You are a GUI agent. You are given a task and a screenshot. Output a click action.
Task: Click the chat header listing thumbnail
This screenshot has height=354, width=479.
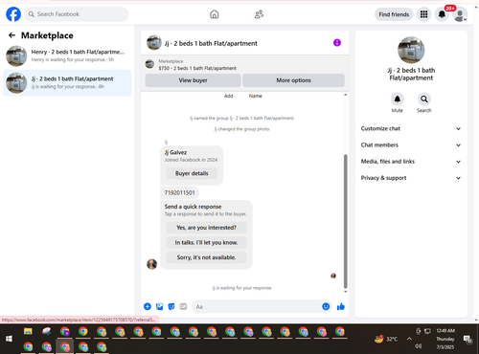pyautogui.click(x=154, y=43)
